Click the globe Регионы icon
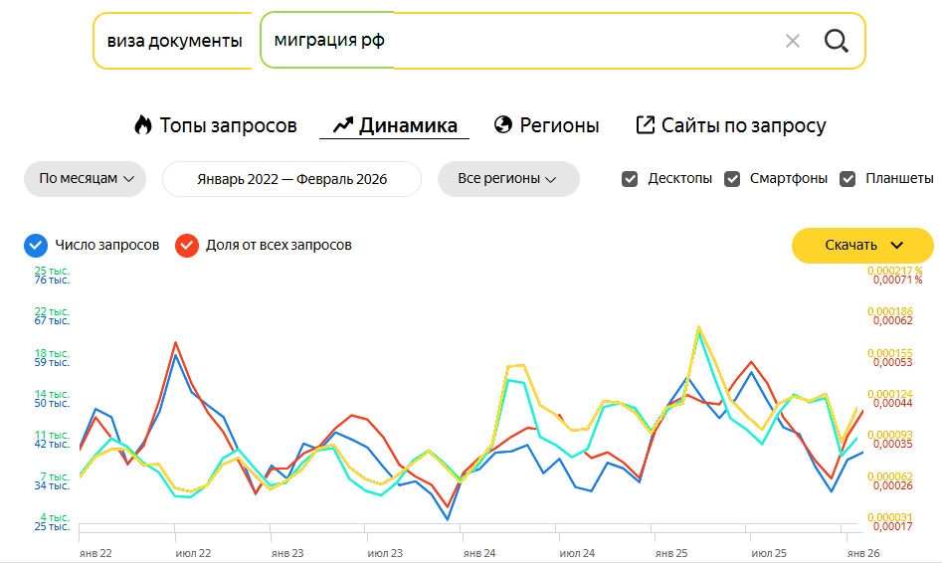Viewport: 942px width, 566px height. pos(503,125)
